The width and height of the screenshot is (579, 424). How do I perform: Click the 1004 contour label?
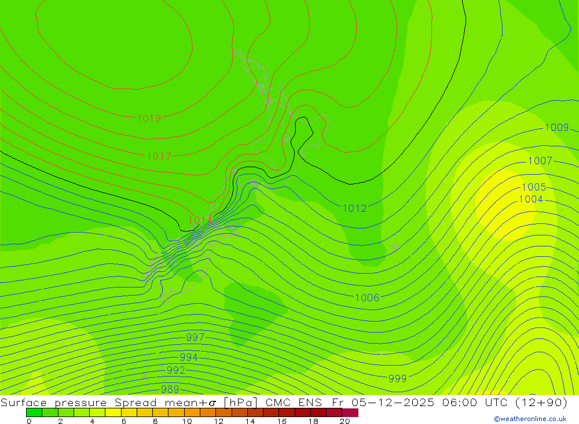click(x=531, y=199)
